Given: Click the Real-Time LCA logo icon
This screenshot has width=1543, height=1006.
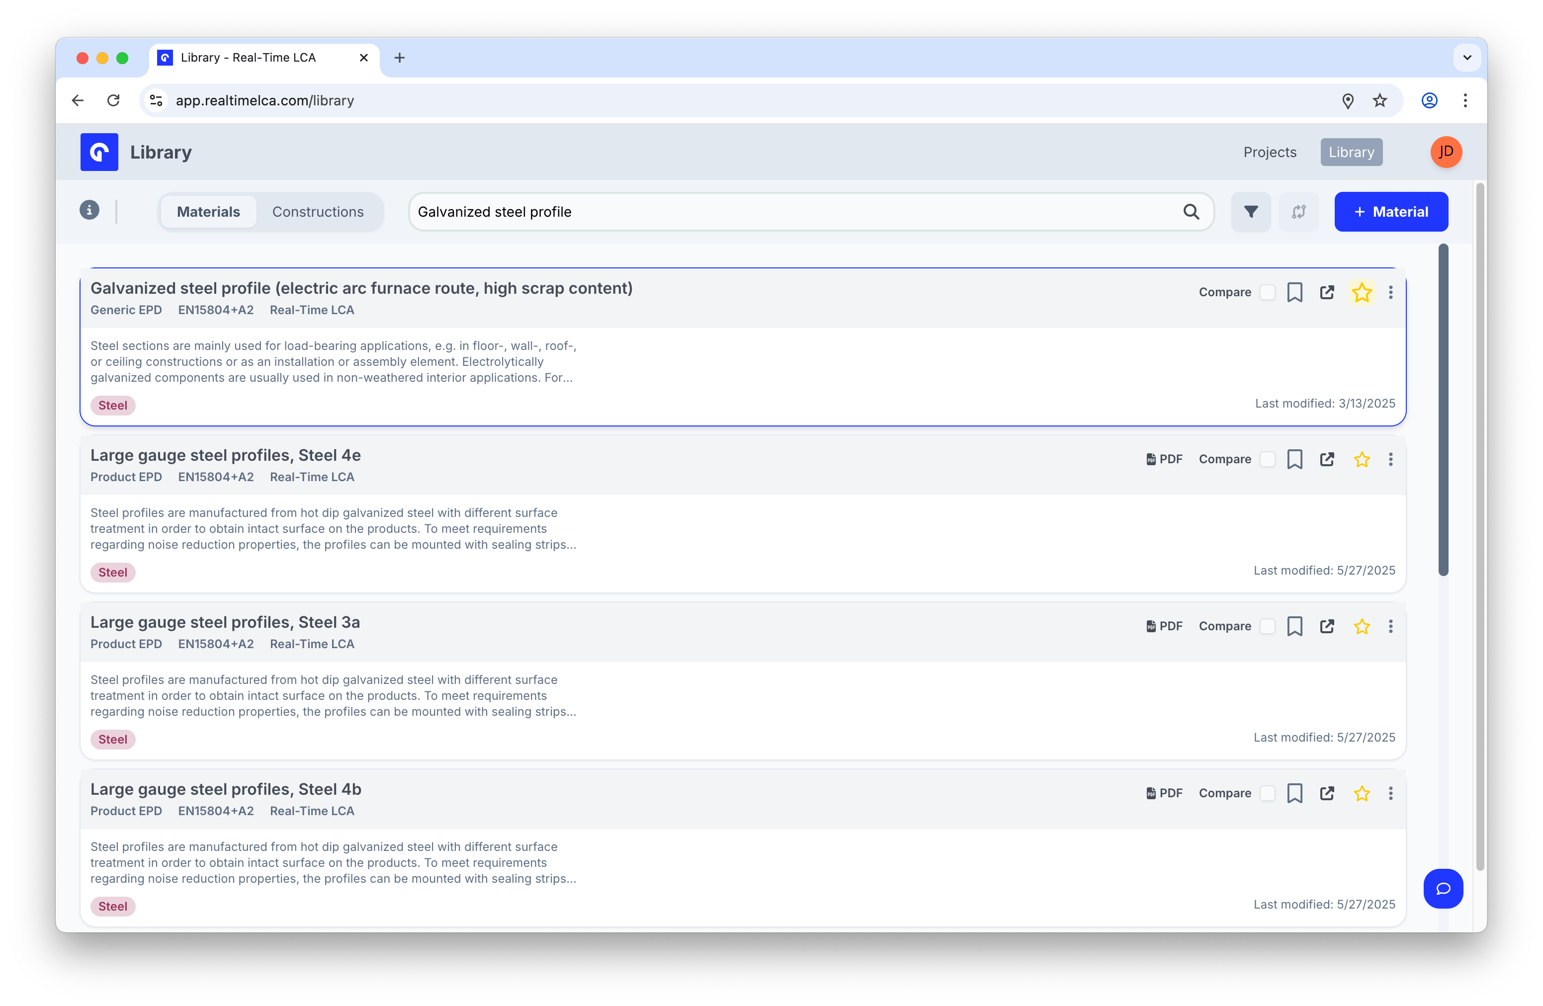Looking at the screenshot, I should click(x=99, y=152).
